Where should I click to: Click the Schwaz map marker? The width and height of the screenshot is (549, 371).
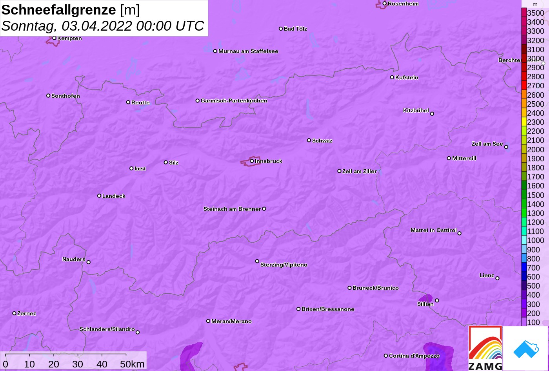coord(309,140)
